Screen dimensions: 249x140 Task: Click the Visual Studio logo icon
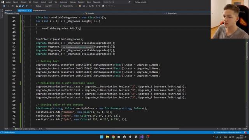coord(3,2)
